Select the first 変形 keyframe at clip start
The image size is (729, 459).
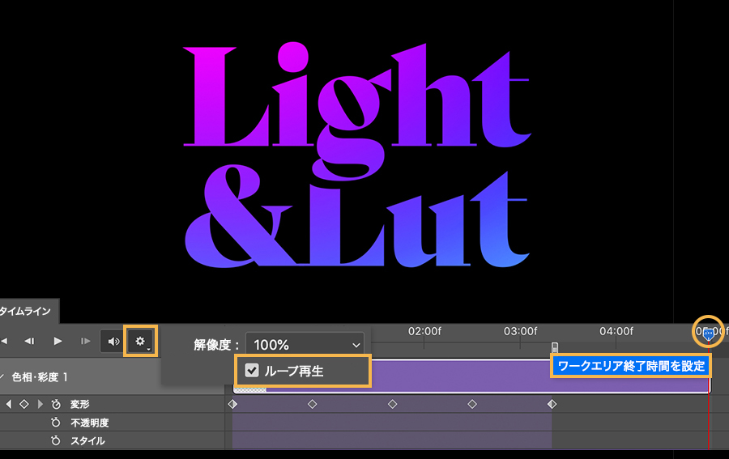[x=232, y=404]
